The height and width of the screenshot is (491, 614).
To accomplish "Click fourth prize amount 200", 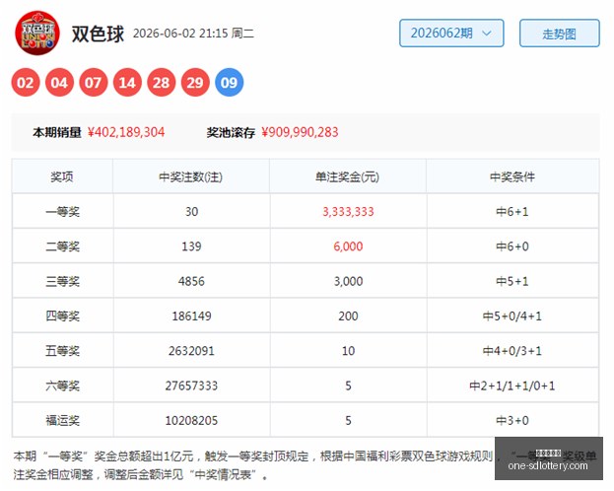I will click(348, 316).
